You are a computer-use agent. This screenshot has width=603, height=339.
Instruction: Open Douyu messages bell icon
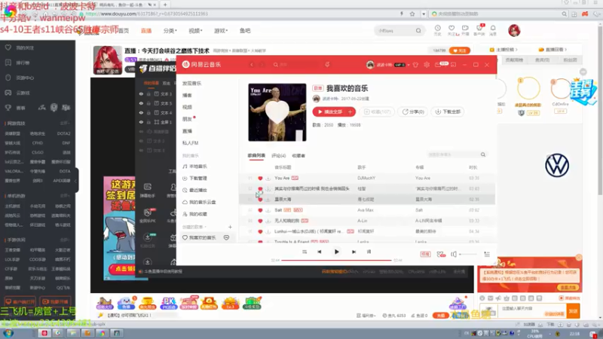pos(493,28)
